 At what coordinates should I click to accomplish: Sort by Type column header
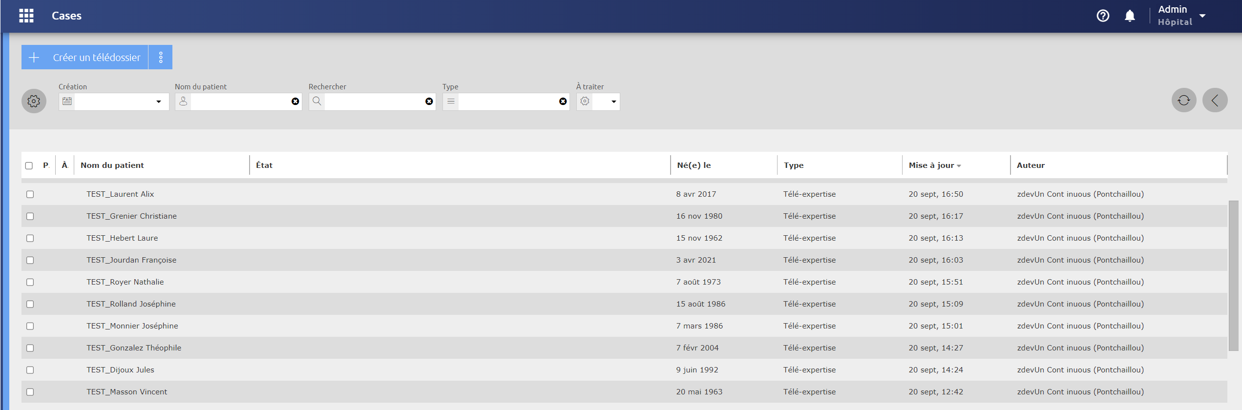[x=794, y=165]
